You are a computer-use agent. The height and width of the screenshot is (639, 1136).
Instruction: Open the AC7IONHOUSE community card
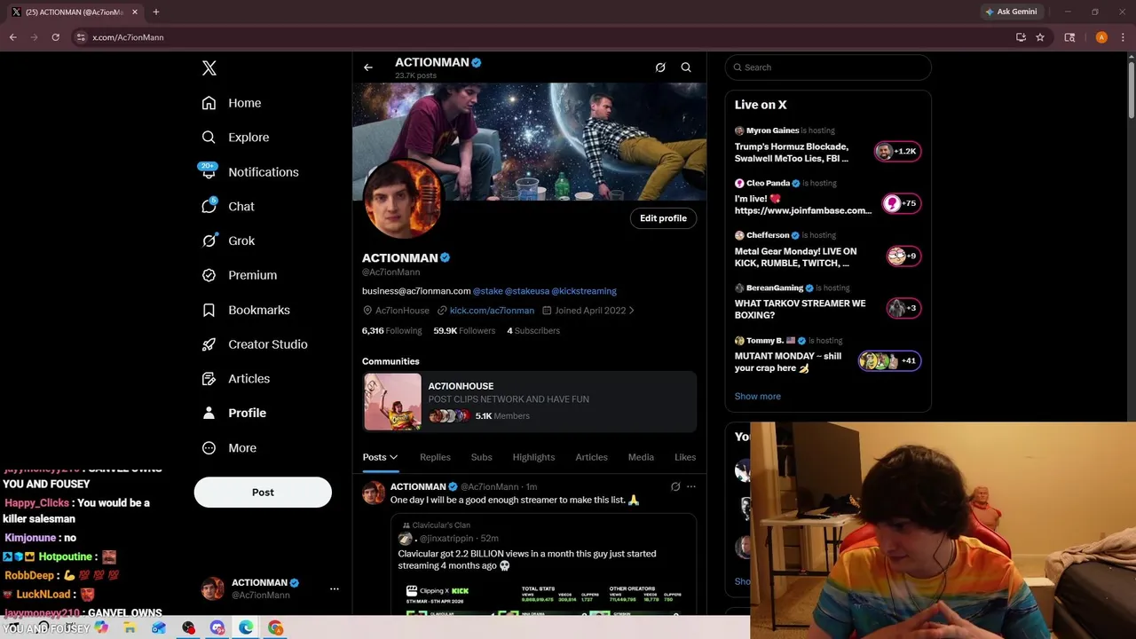pyautogui.click(x=530, y=402)
